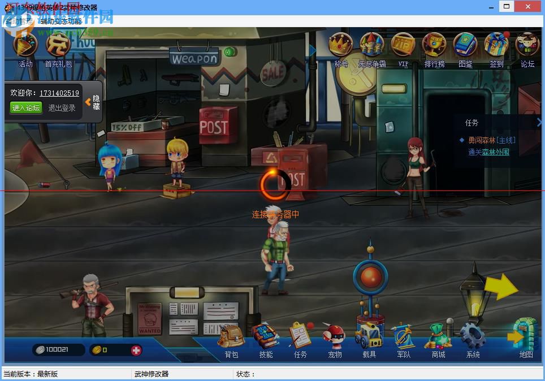The width and height of the screenshot is (545, 381).
Task: Open the 商城 shop icon
Action: (x=438, y=341)
